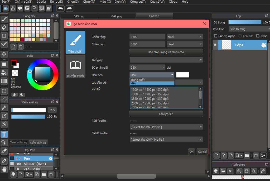The image size is (270, 181).
Task: Zoom in on the Reference panel
Action: [239, 171]
